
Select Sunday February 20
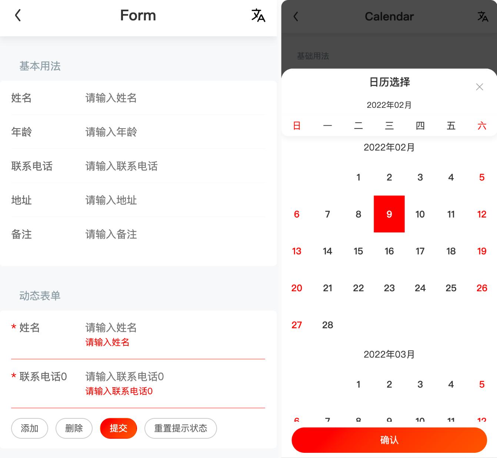click(297, 288)
